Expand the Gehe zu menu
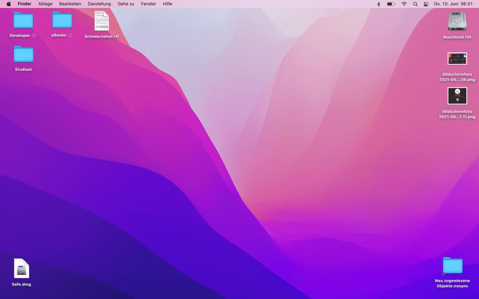The height and width of the screenshot is (299, 479). coord(126,4)
